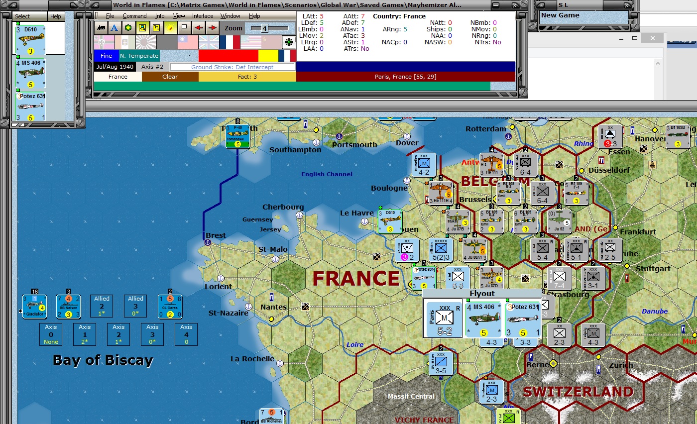Click the red right arrow toolbar button
The width and height of the screenshot is (697, 424).
tap(212, 28)
